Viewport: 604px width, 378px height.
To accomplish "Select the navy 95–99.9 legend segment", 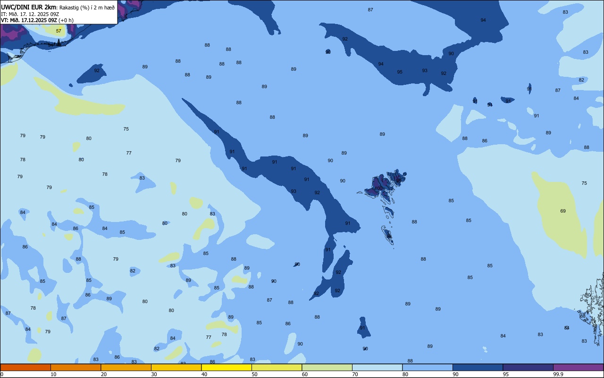I will (528, 367).
